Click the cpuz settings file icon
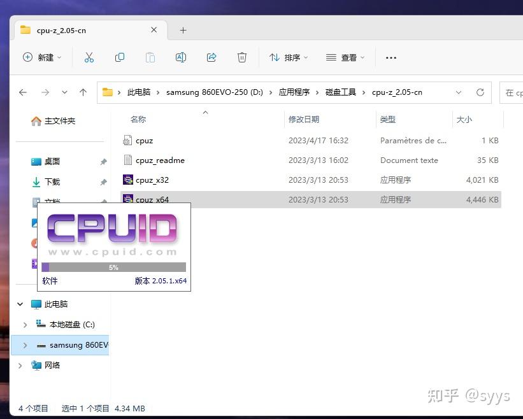 (x=127, y=140)
